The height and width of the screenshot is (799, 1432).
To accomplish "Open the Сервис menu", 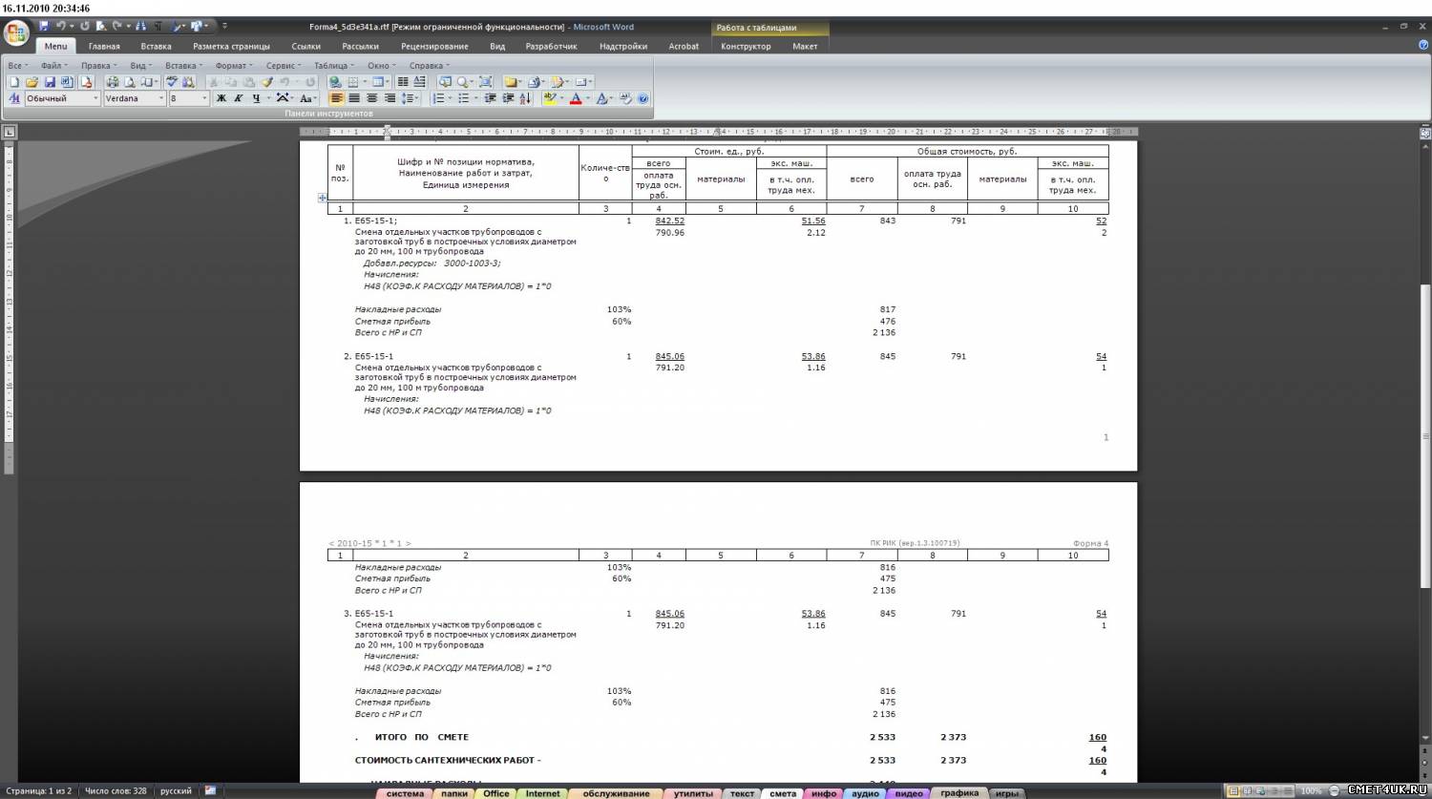I will point(284,66).
